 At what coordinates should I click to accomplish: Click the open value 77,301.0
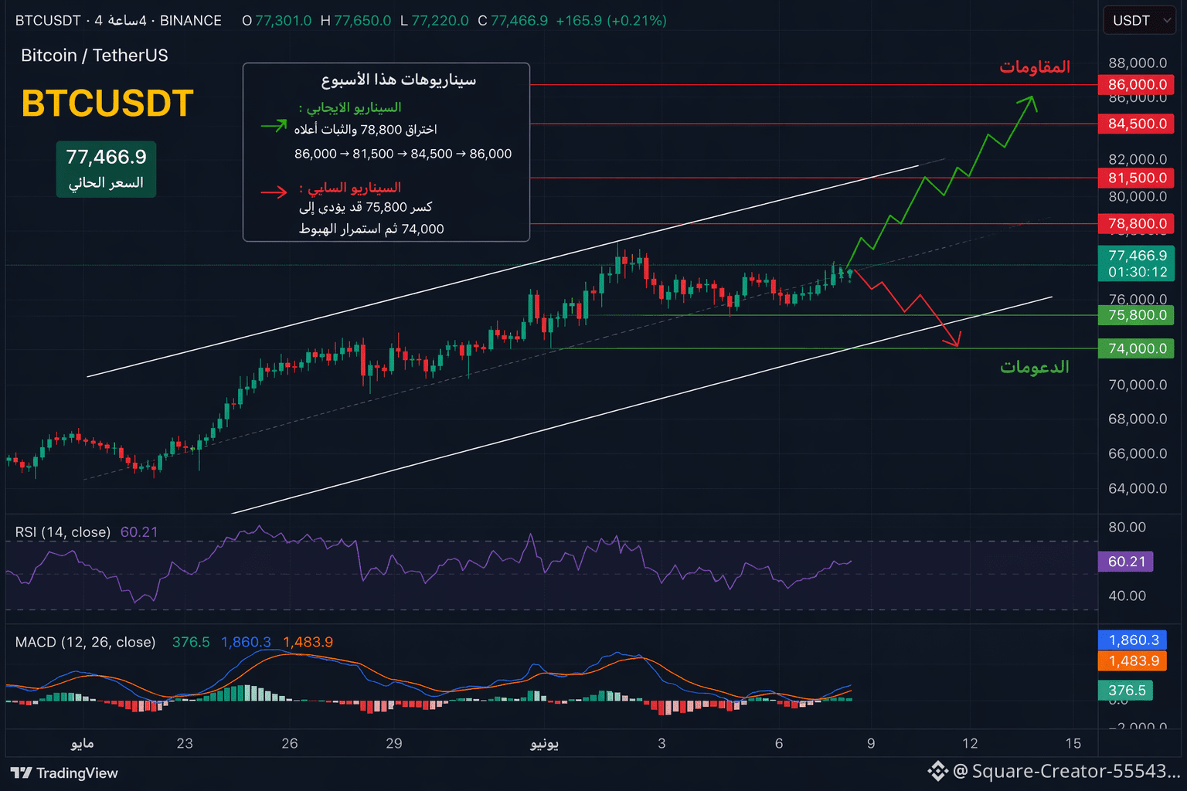pyautogui.click(x=284, y=21)
